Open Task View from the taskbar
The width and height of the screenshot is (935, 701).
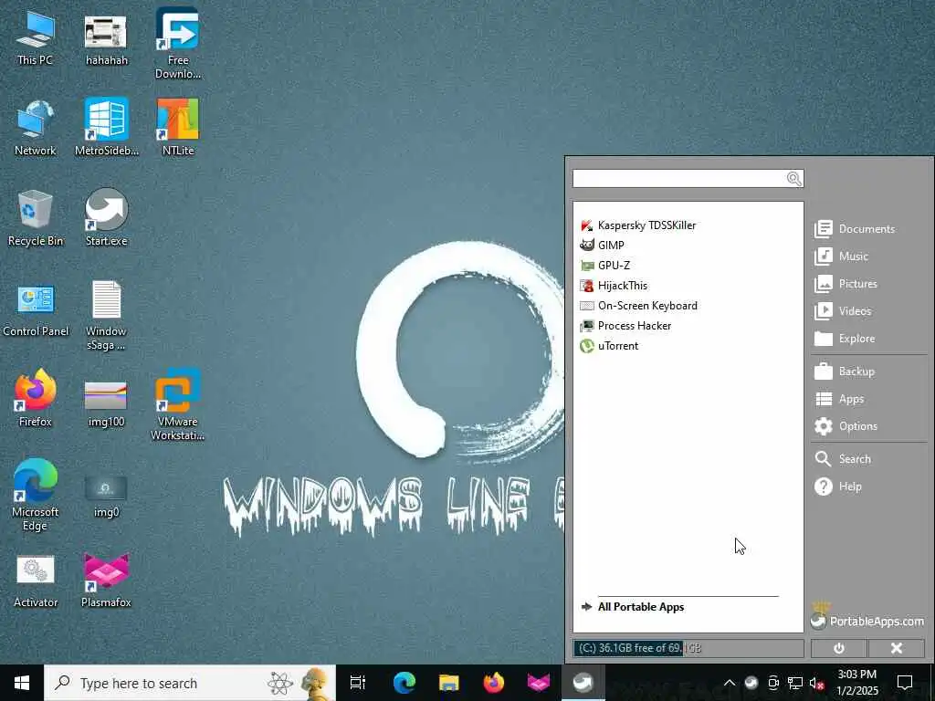(358, 683)
